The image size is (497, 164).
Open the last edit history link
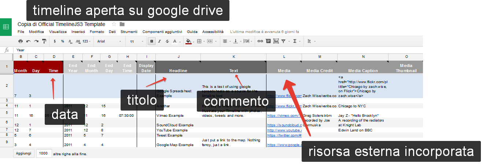coord(264,32)
